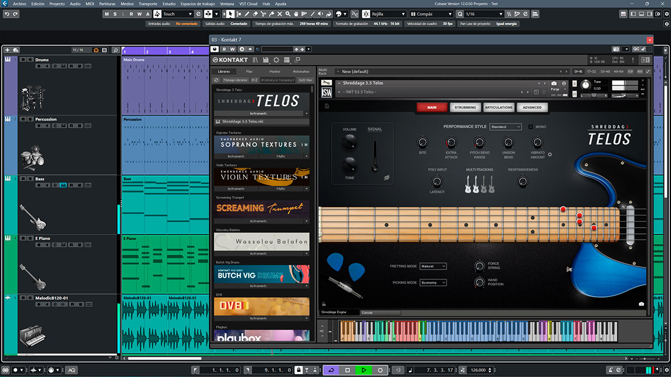Image resolution: width=671 pixels, height=377 pixels.
Task: Open the Performance Style Standard dropdown
Action: point(505,127)
